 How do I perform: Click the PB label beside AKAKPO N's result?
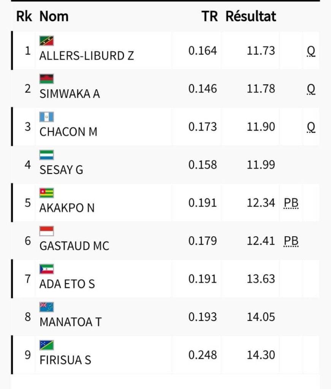pyautogui.click(x=291, y=203)
